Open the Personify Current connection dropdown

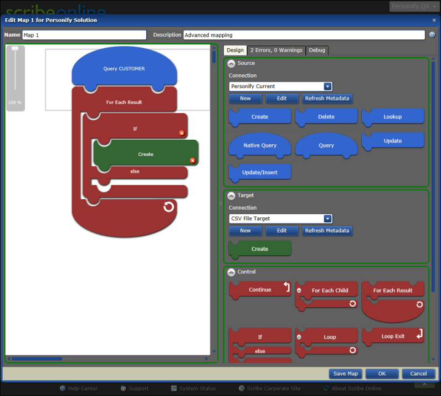pos(327,87)
